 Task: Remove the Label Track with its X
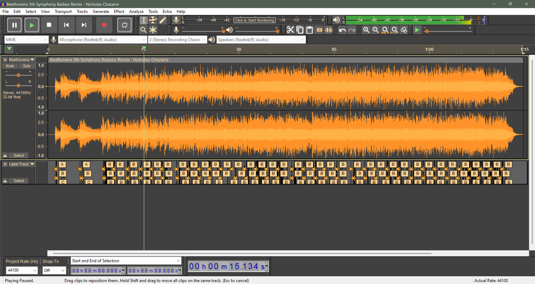click(5, 164)
